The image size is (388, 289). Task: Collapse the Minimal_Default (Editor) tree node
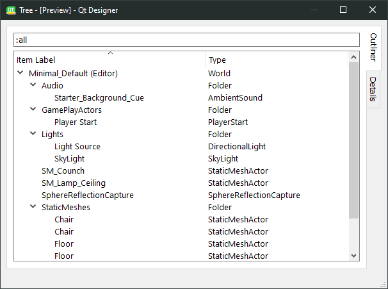20,73
